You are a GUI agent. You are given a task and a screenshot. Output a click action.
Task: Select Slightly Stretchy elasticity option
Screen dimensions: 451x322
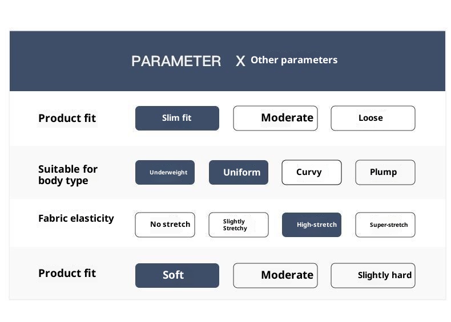point(239,225)
